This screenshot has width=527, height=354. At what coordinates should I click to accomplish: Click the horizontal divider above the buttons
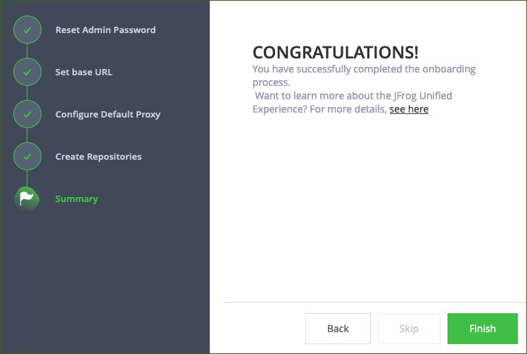click(x=376, y=302)
